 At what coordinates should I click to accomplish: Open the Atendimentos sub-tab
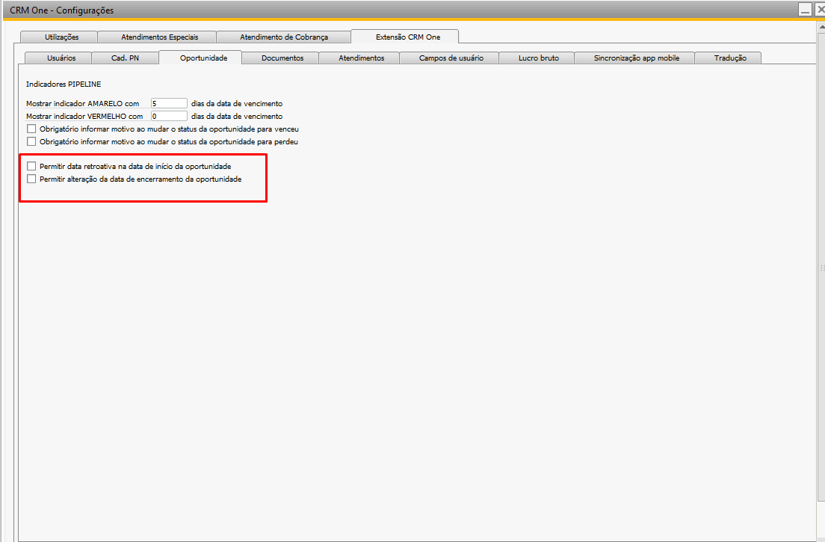pos(359,58)
